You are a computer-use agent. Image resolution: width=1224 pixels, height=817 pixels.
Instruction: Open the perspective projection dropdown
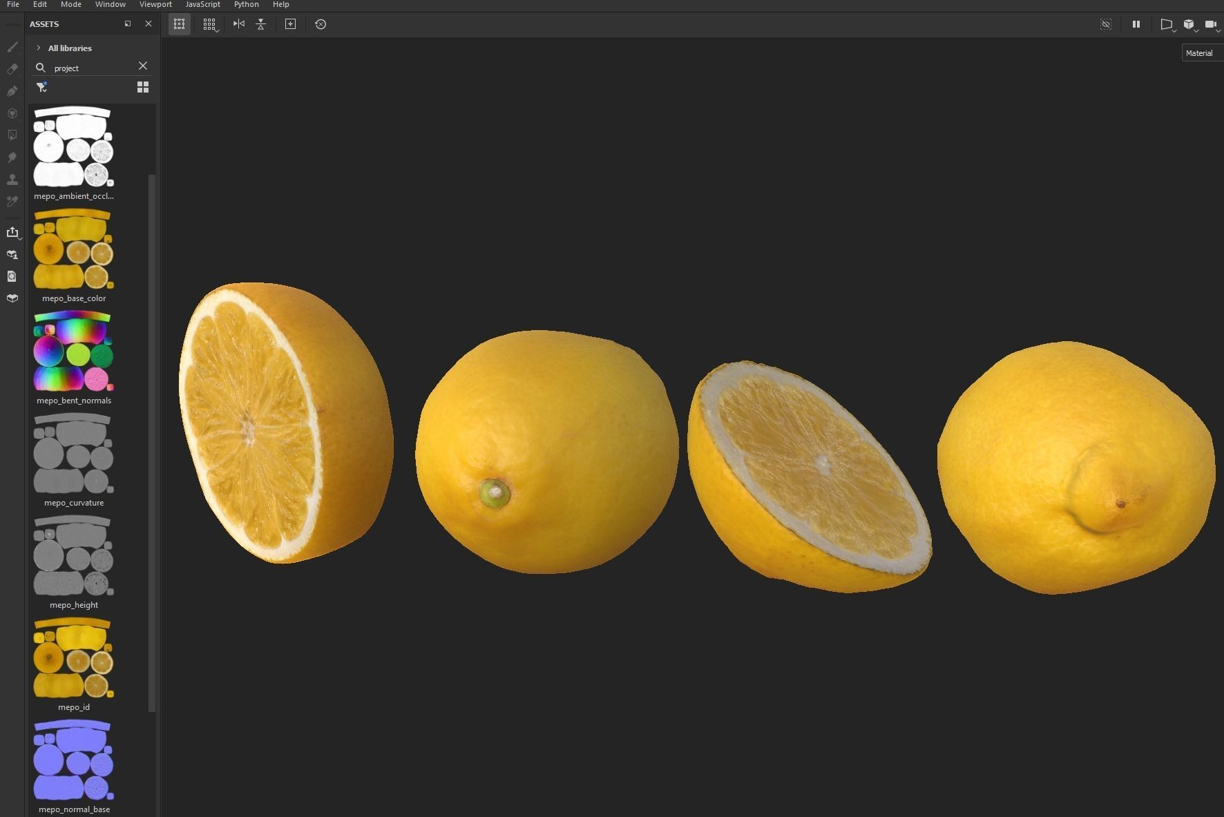click(1167, 25)
